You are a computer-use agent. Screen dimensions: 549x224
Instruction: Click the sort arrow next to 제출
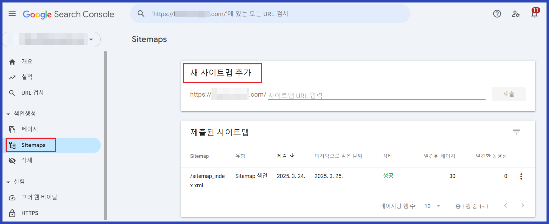coord(292,155)
